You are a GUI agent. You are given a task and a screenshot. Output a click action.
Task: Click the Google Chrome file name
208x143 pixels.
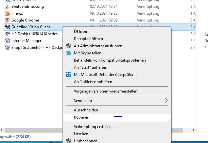(x=25, y=20)
